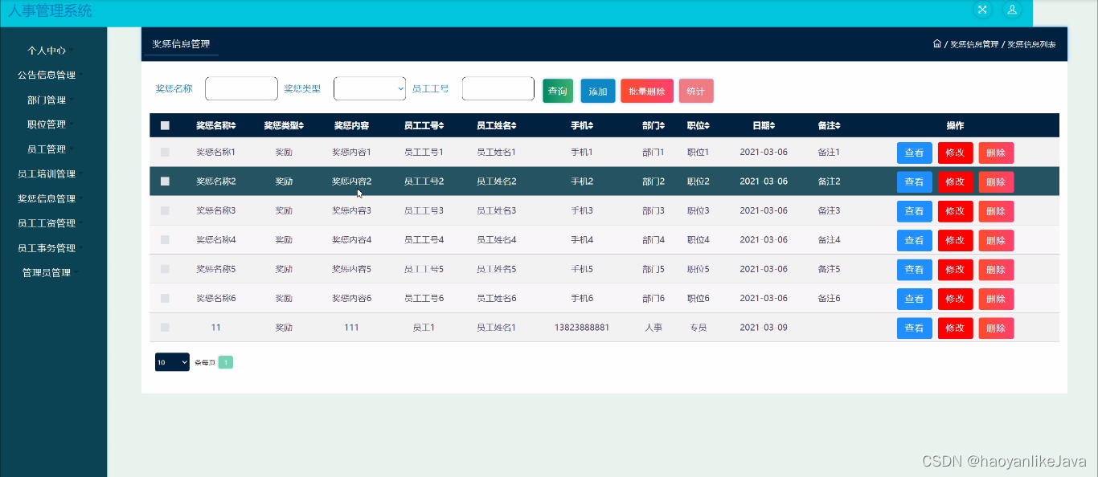Click 删除 for row 奖惩名称3
The height and width of the screenshot is (477, 1098).
pyautogui.click(x=996, y=211)
